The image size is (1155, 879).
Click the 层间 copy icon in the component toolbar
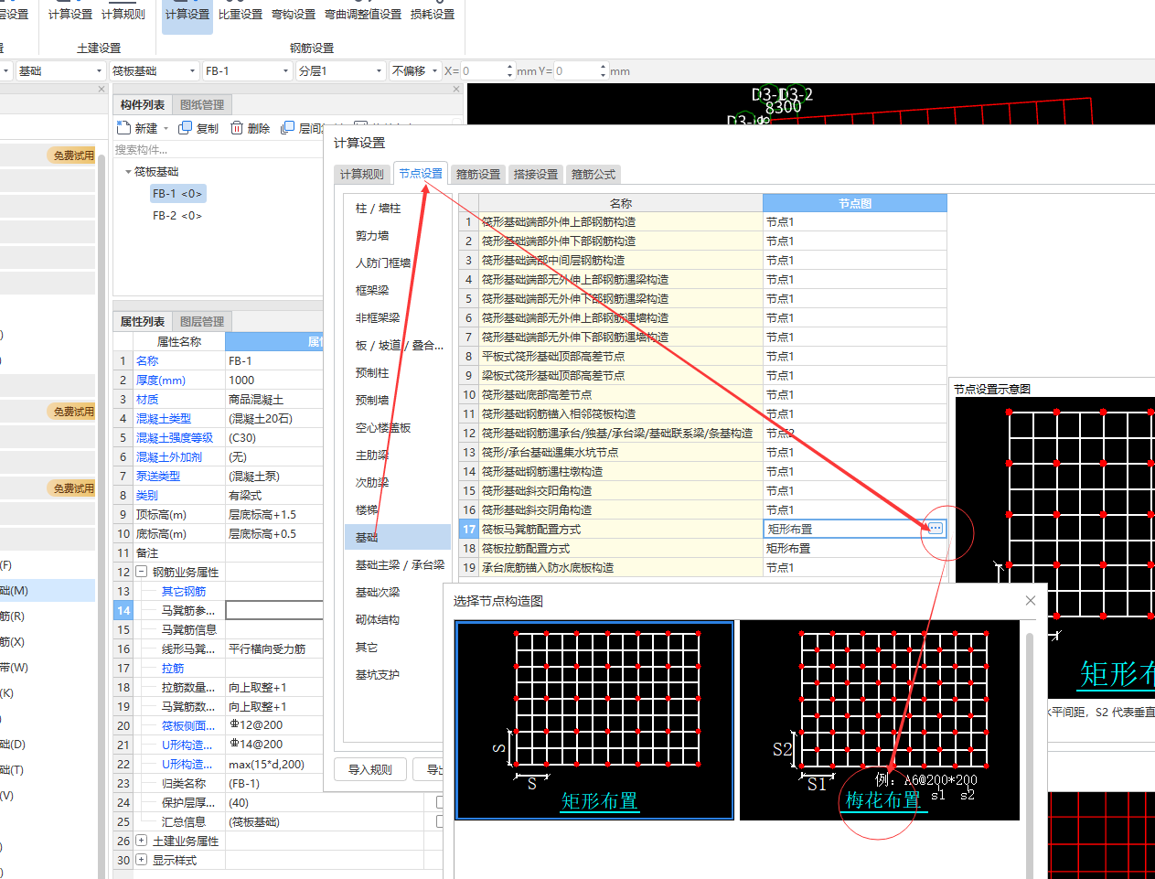tap(287, 128)
